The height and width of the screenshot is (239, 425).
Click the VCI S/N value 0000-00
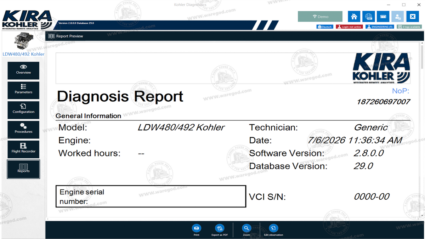coord(372,197)
